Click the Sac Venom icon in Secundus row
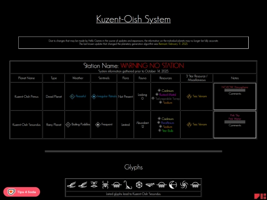 pos(189,124)
